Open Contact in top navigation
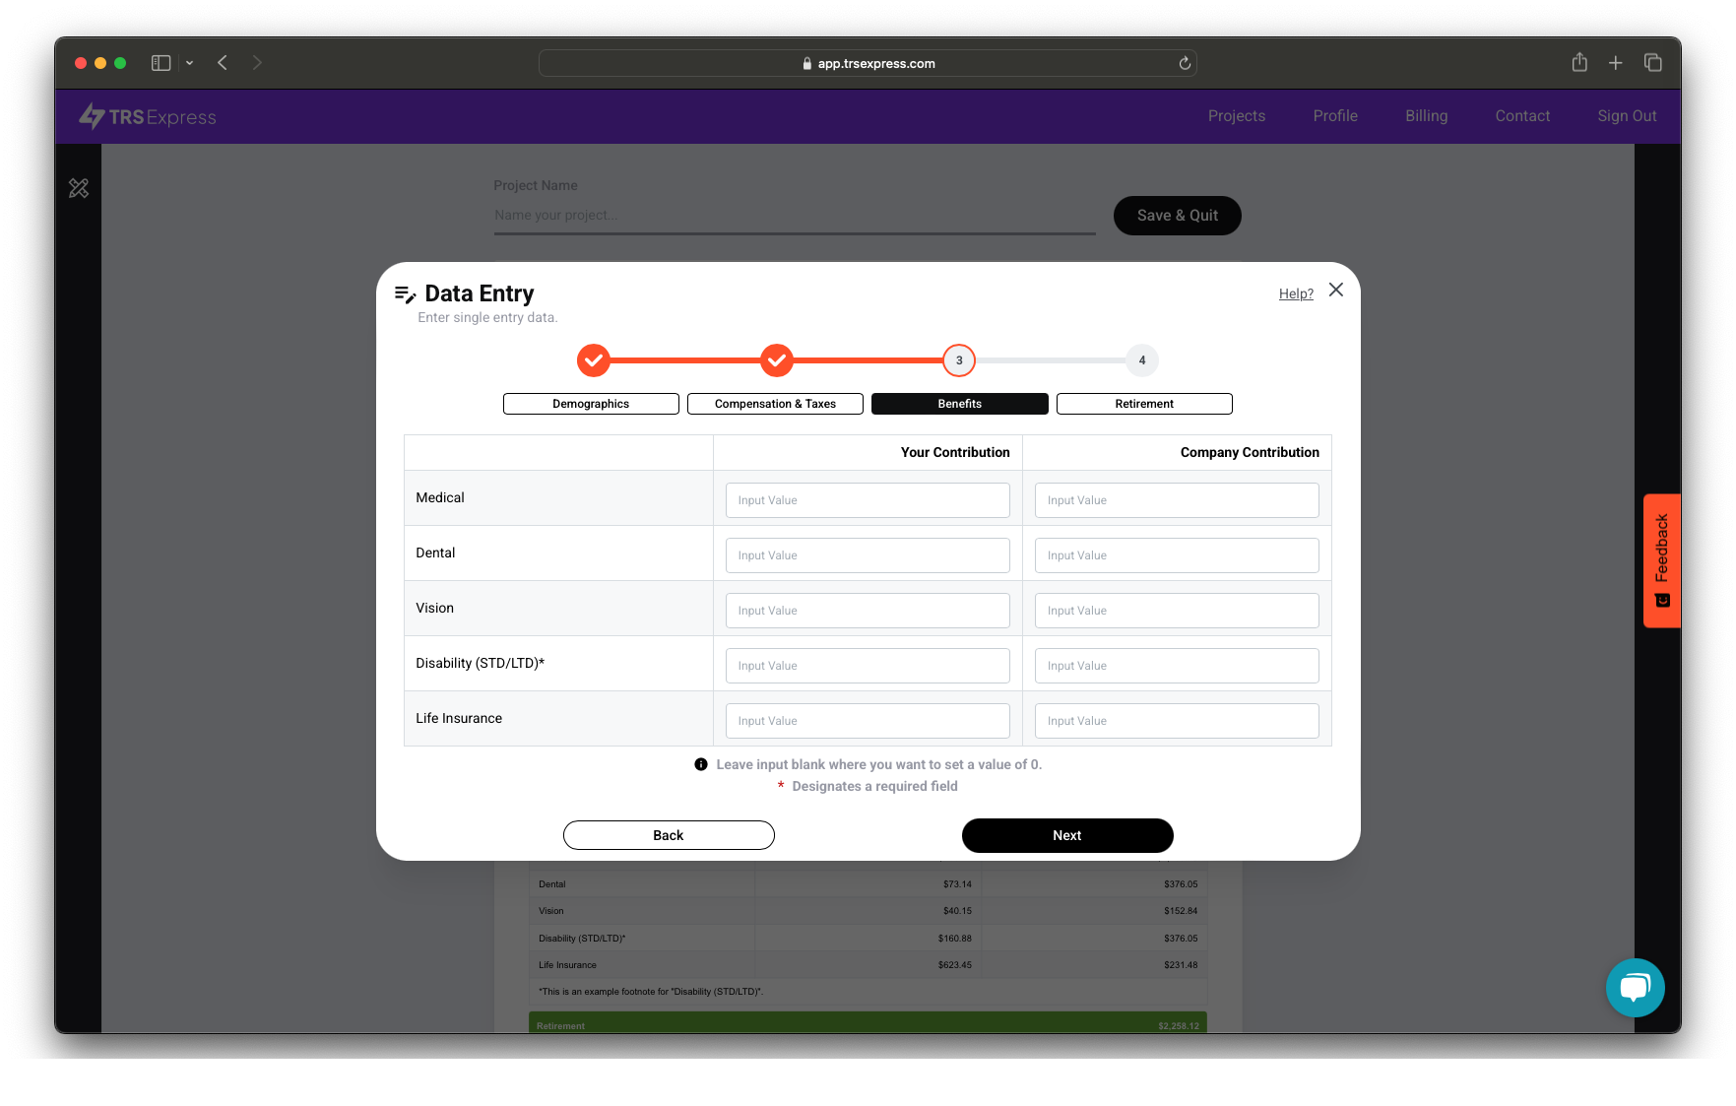The image size is (1736, 1106). (x=1522, y=116)
